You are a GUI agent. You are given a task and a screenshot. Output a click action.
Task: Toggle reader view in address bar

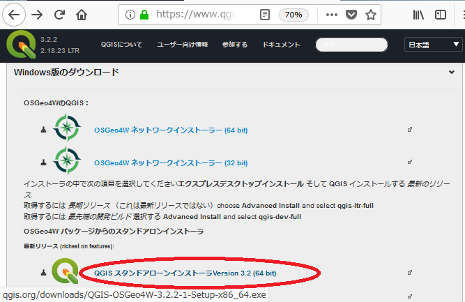click(x=264, y=15)
